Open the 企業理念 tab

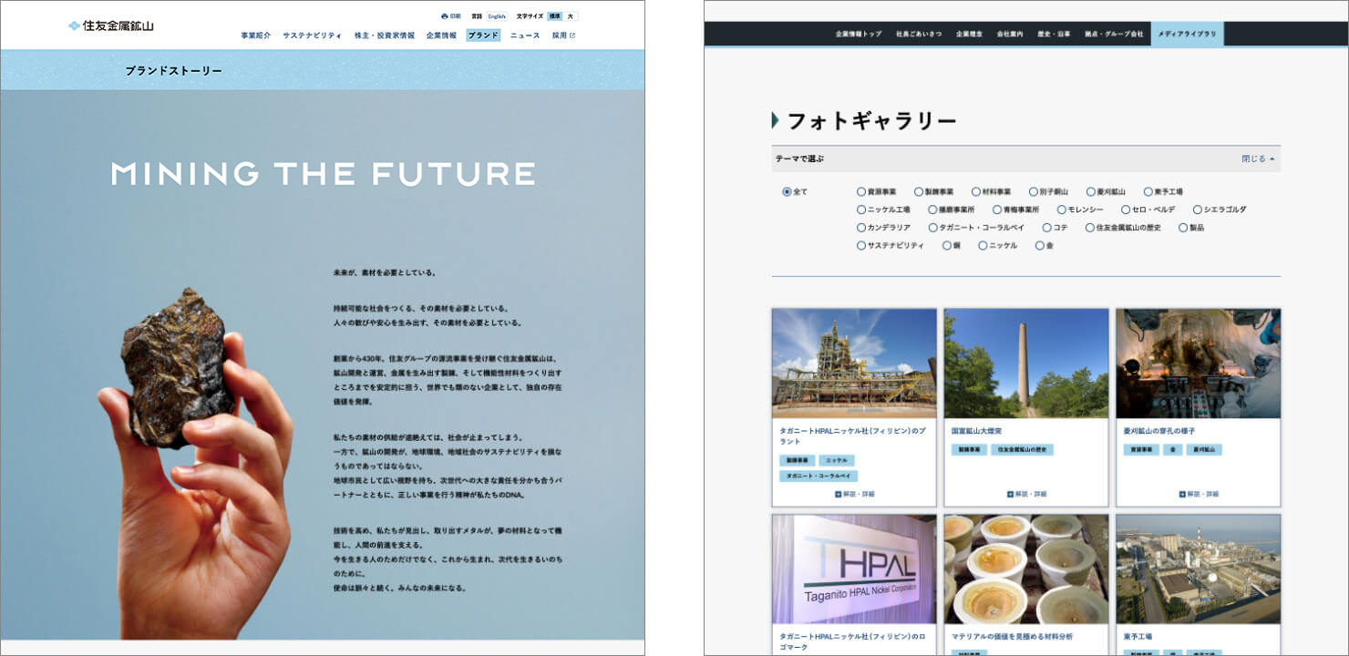pos(969,34)
